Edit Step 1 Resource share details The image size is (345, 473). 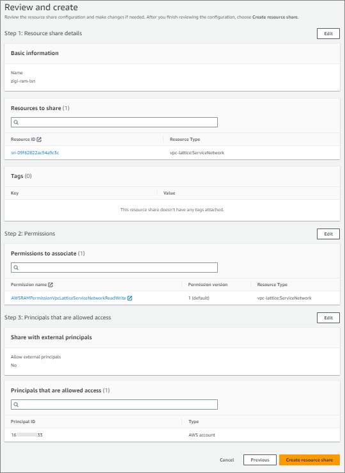coord(328,34)
